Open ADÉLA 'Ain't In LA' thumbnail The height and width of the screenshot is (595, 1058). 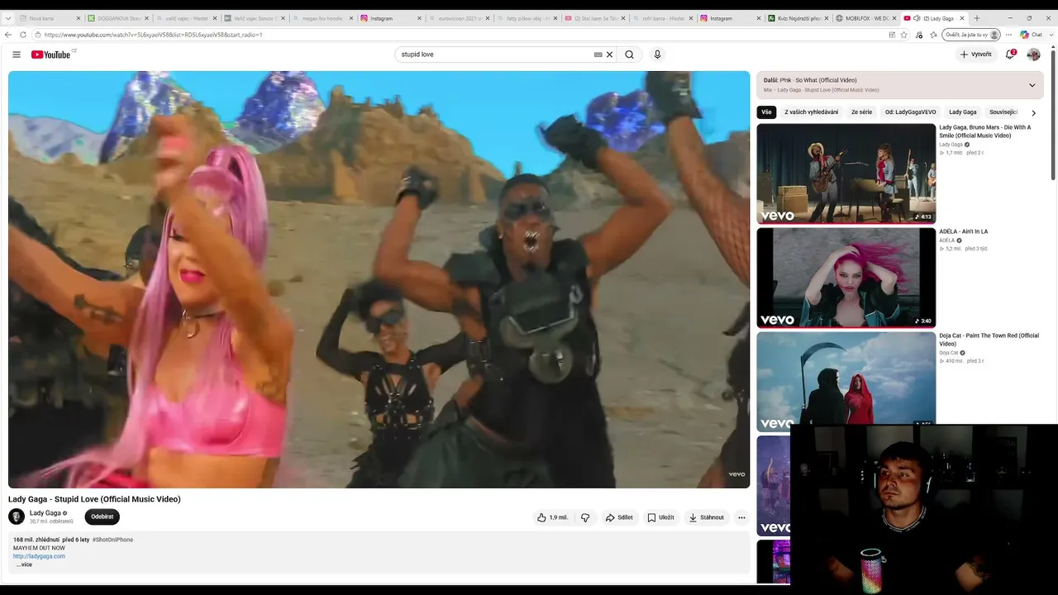846,278
